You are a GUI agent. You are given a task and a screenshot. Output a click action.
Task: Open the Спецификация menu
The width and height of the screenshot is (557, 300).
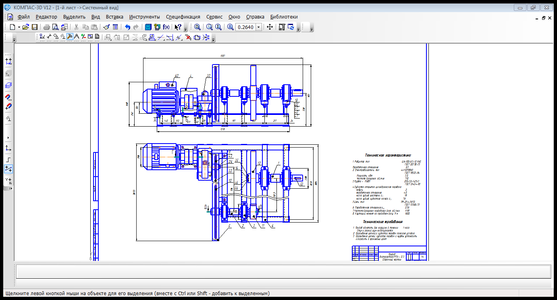183,17
